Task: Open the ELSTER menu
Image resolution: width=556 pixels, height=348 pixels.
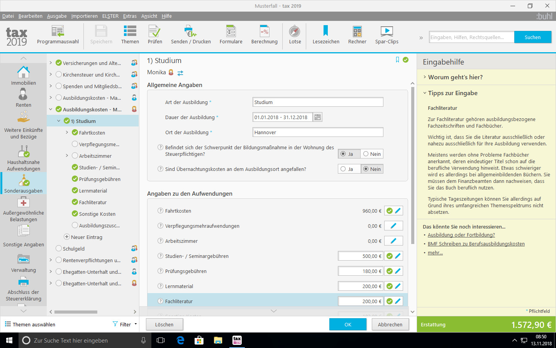Action: point(110,16)
